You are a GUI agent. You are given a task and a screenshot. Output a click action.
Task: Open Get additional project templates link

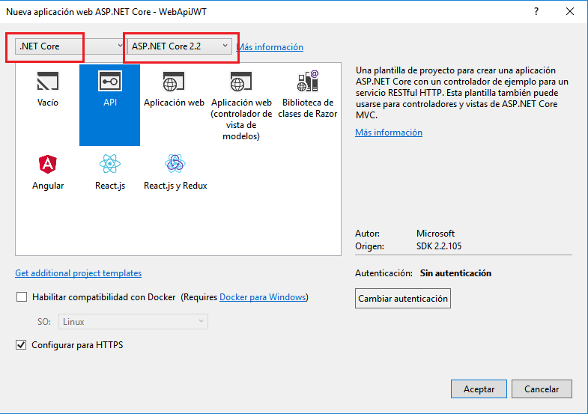pos(79,273)
